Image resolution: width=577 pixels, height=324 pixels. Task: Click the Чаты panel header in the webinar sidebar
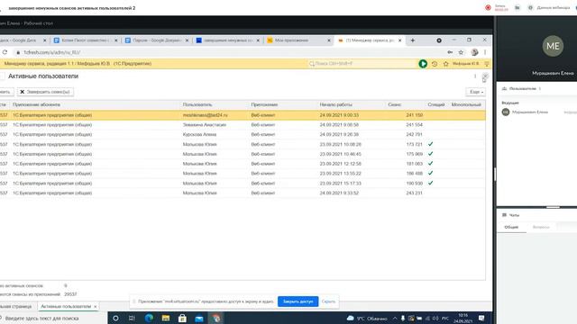511,215
